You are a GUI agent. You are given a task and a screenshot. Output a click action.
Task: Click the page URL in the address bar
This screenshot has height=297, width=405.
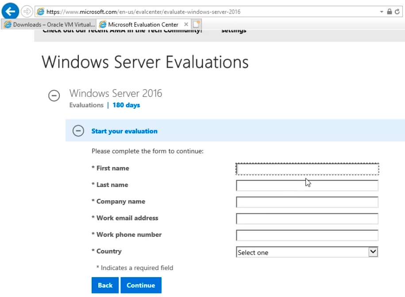pos(143,12)
